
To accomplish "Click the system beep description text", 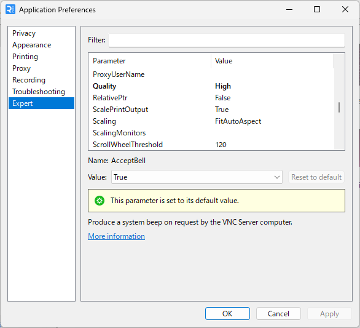I will coord(190,222).
